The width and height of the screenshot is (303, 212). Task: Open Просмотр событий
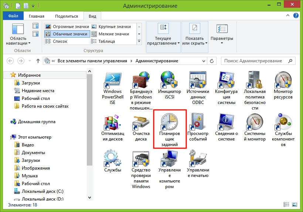pos(198,128)
